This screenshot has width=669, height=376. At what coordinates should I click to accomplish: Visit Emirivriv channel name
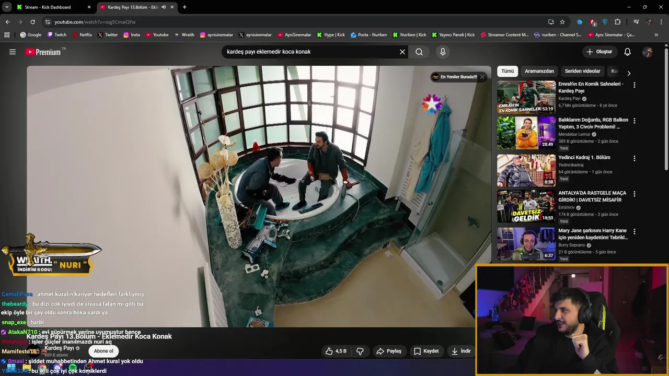[566, 207]
